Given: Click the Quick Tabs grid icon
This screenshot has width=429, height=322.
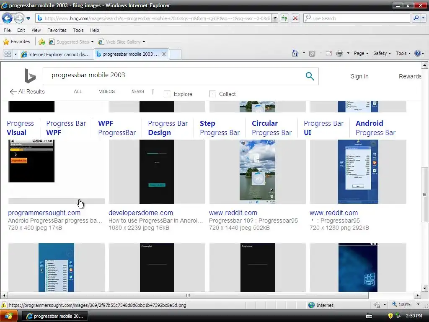Looking at the screenshot, I should 8,54.
